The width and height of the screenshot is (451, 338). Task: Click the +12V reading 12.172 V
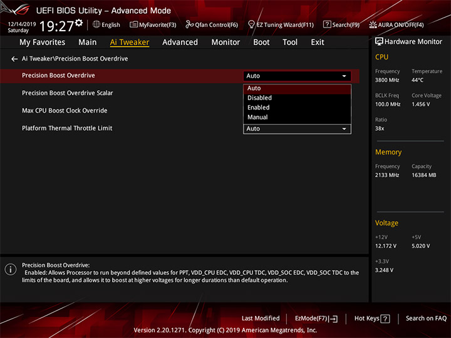386,247
